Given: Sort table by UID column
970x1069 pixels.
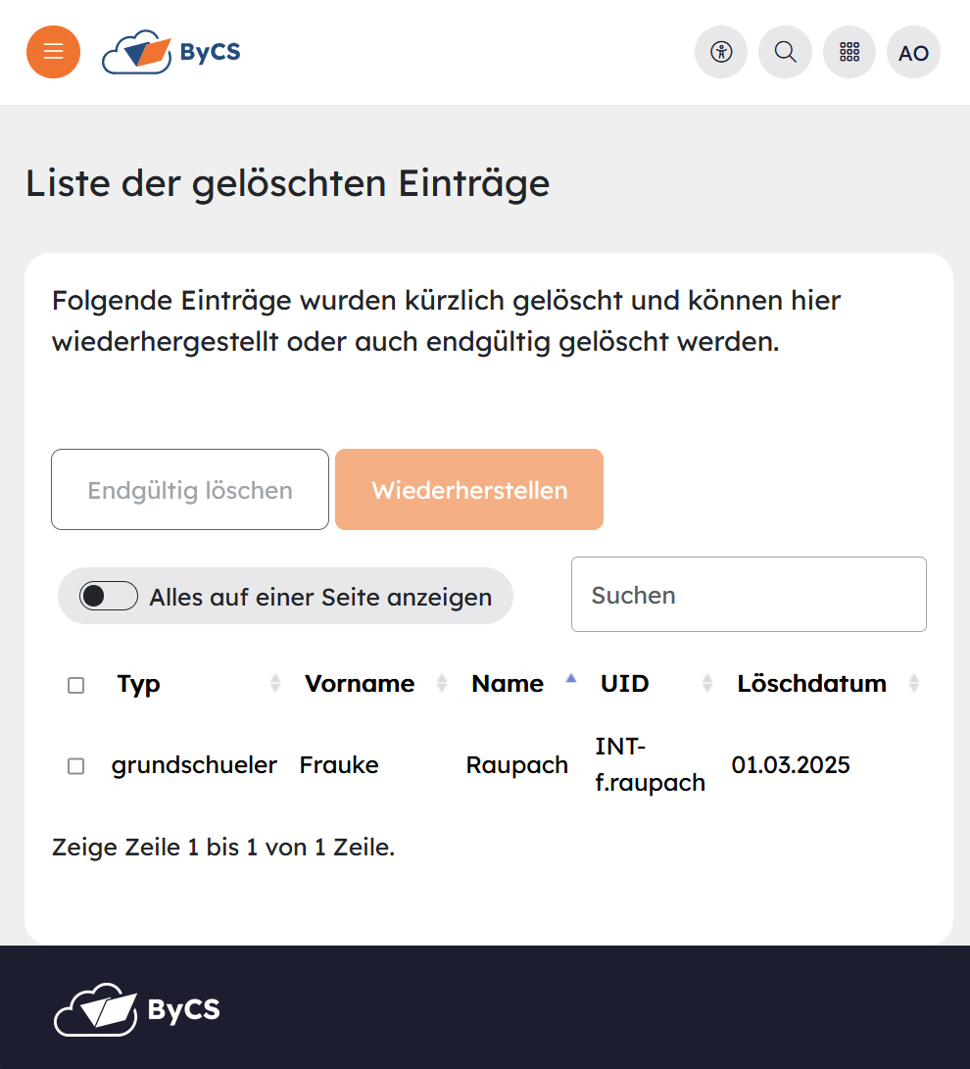Looking at the screenshot, I should pos(625,684).
